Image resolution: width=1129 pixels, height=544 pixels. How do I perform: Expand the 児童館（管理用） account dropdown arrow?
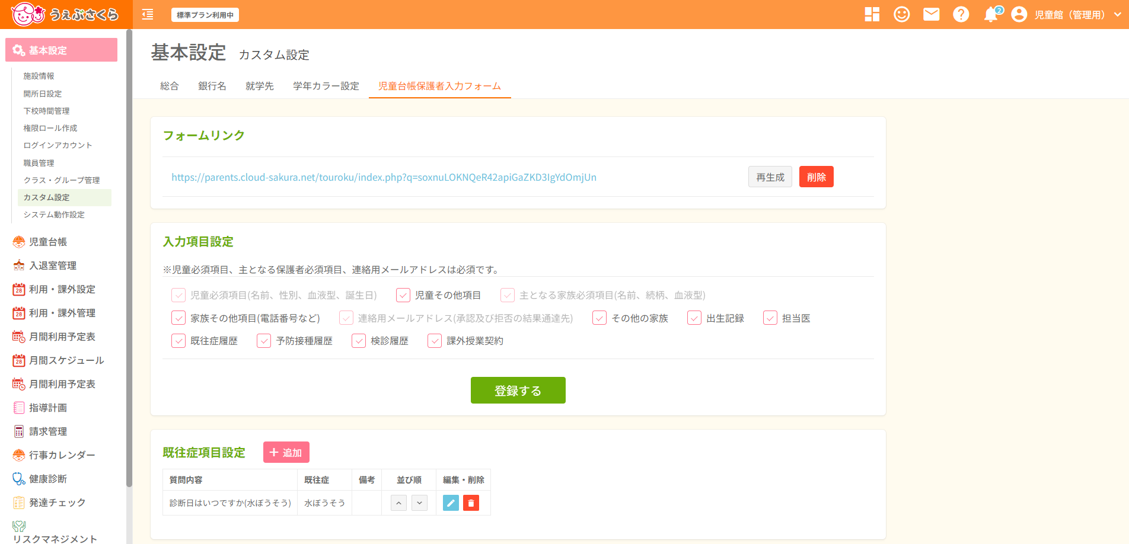click(1117, 15)
